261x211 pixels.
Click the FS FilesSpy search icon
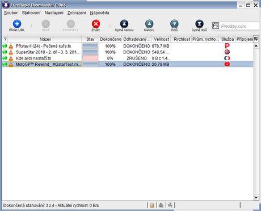[x=216, y=26]
